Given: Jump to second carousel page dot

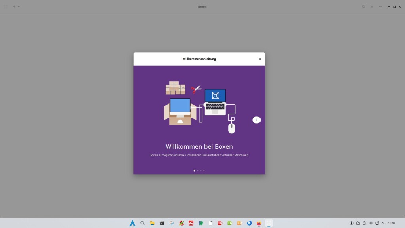Looking at the screenshot, I should coord(198,171).
